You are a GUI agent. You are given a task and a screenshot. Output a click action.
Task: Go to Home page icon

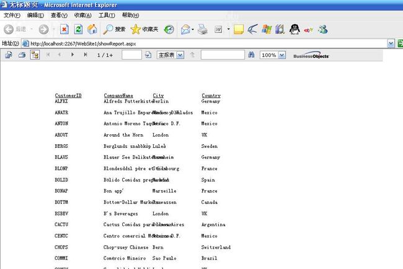(x=92, y=29)
